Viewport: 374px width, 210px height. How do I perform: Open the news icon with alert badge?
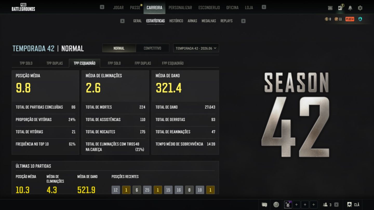(340, 8)
